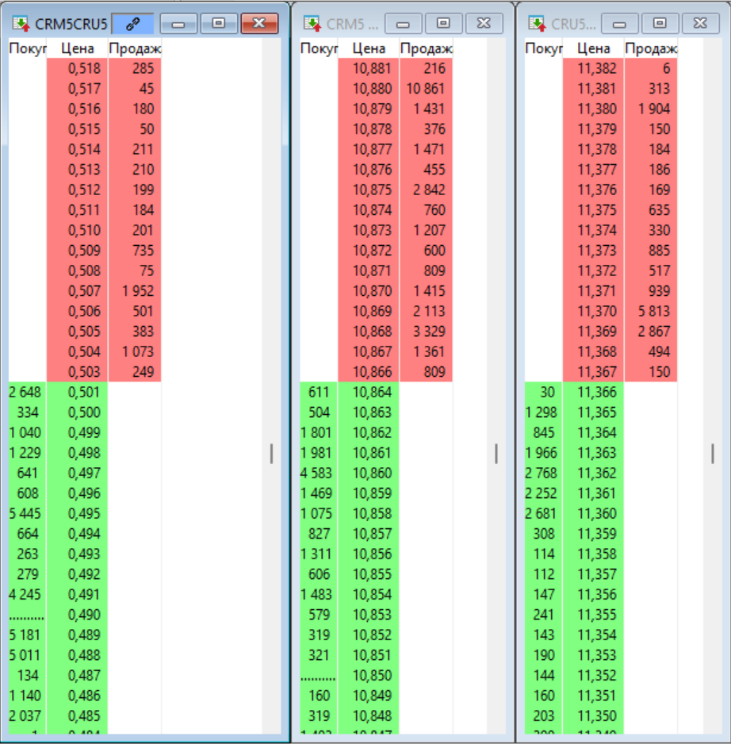This screenshot has height=744, width=731.
Task: Click the CRM5CRU5 window order book icon
Action: [21, 24]
